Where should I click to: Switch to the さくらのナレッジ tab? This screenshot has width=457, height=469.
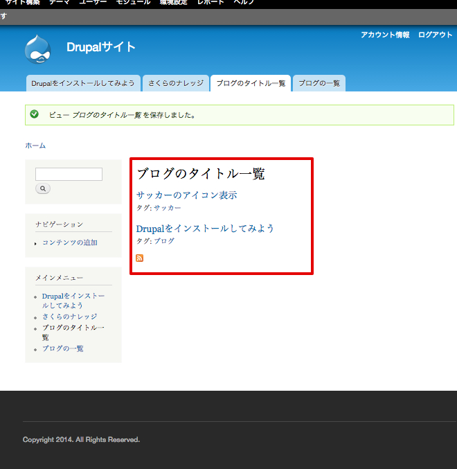(176, 83)
